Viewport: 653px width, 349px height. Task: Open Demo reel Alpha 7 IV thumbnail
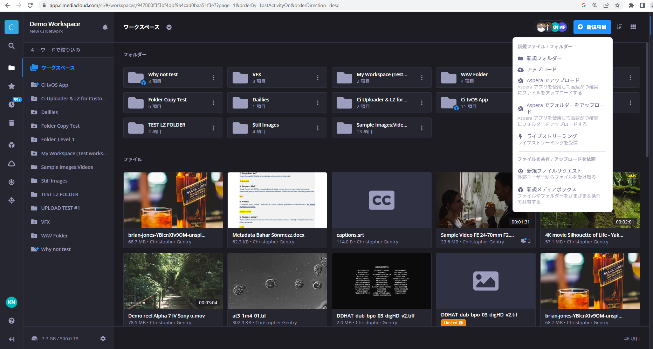tap(173, 281)
